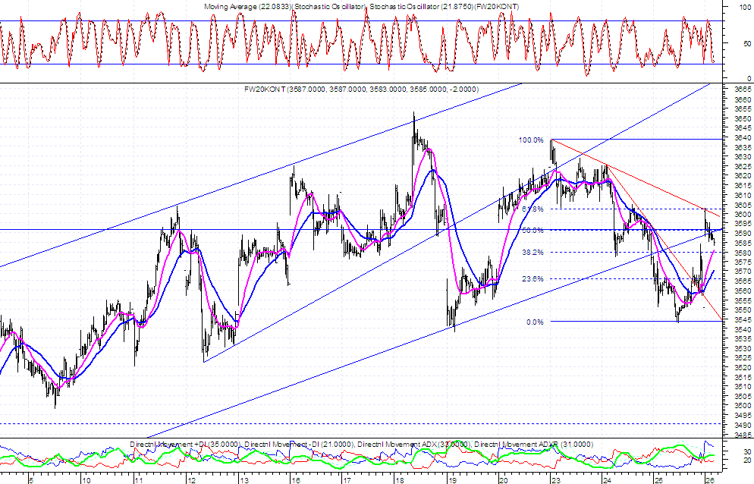Screen dimensions: 754x484
Task: Click the 3640 price axis label
Action: (743, 137)
